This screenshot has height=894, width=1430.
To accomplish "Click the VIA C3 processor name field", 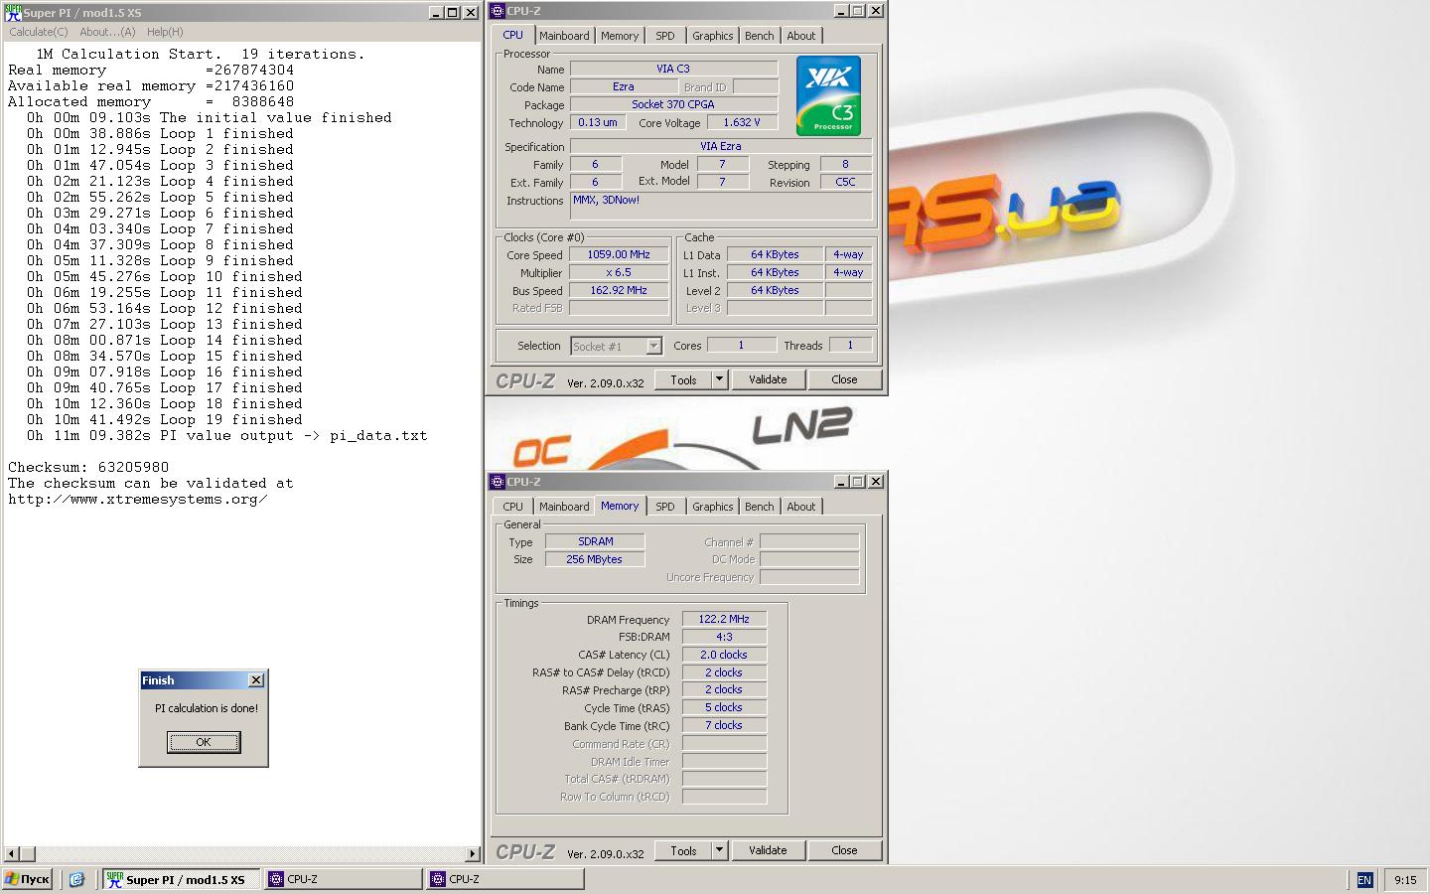I will coord(673,69).
